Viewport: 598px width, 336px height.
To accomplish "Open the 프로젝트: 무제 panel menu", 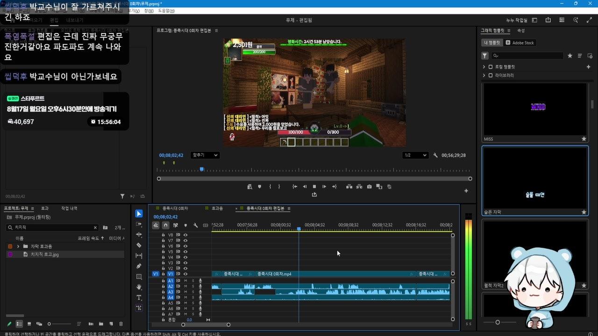I will point(33,209).
